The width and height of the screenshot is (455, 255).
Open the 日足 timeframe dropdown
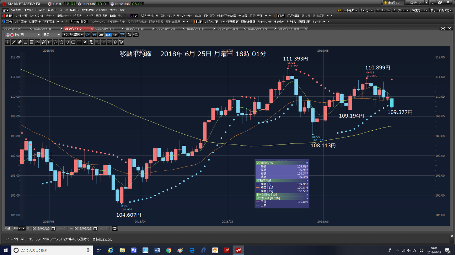tap(51, 35)
